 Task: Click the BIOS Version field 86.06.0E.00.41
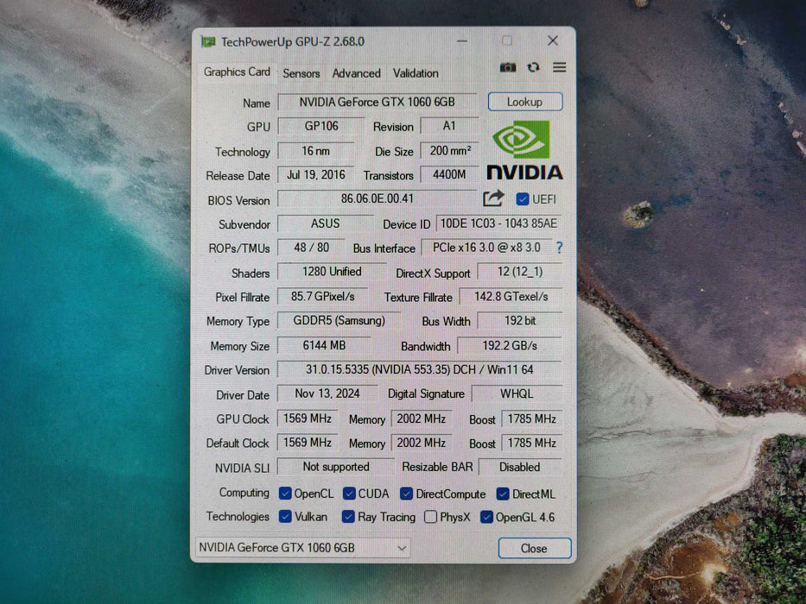pos(378,198)
